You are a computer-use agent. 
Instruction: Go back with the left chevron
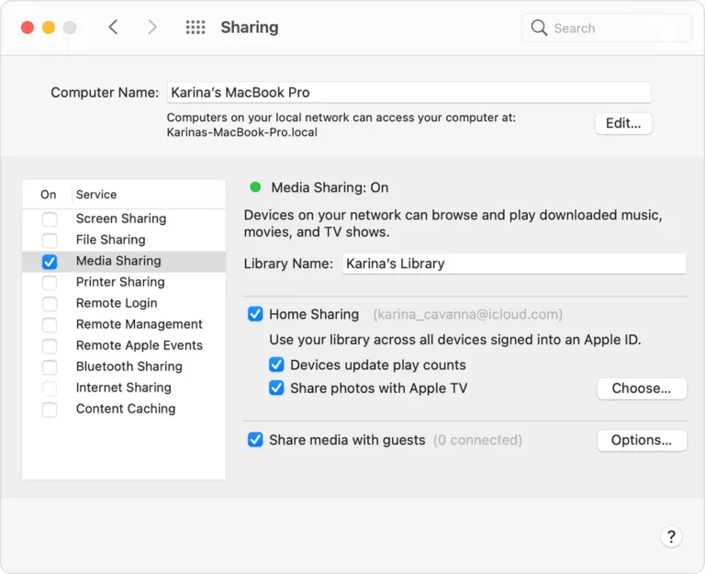point(113,28)
